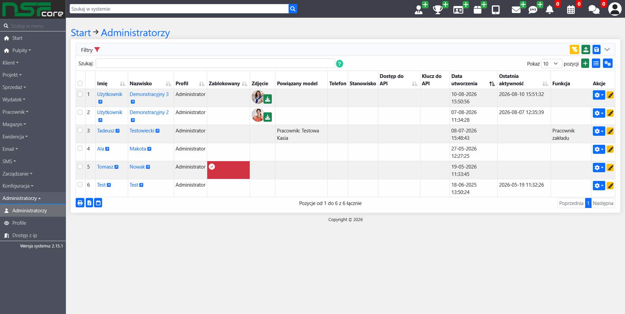Click the print table icon

coord(80,203)
